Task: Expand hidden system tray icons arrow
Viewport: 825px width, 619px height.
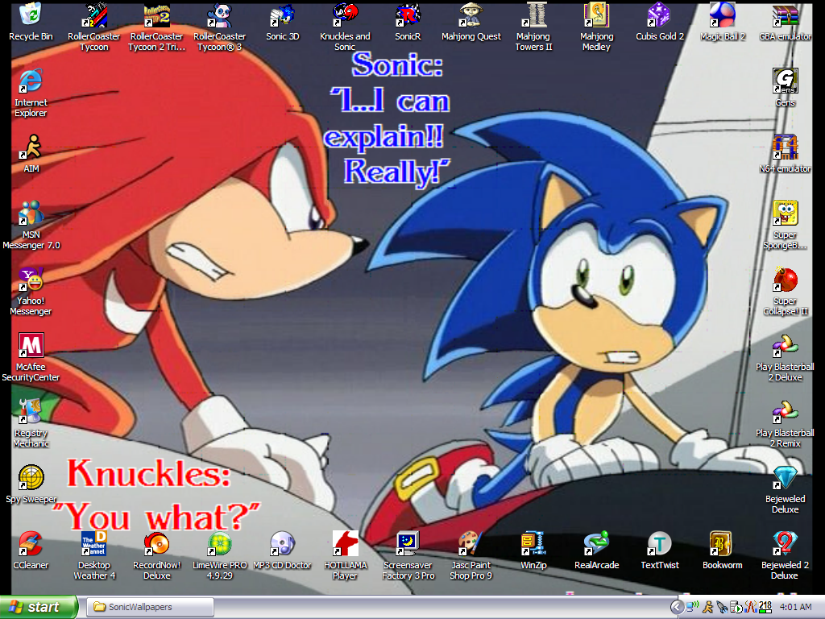Action: 677,608
